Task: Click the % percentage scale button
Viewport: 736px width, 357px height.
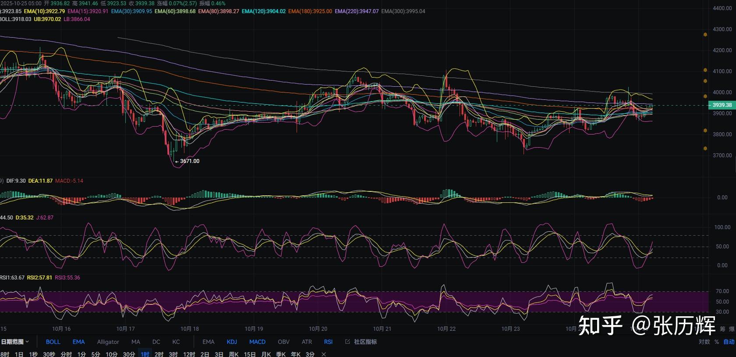Action: 717,342
